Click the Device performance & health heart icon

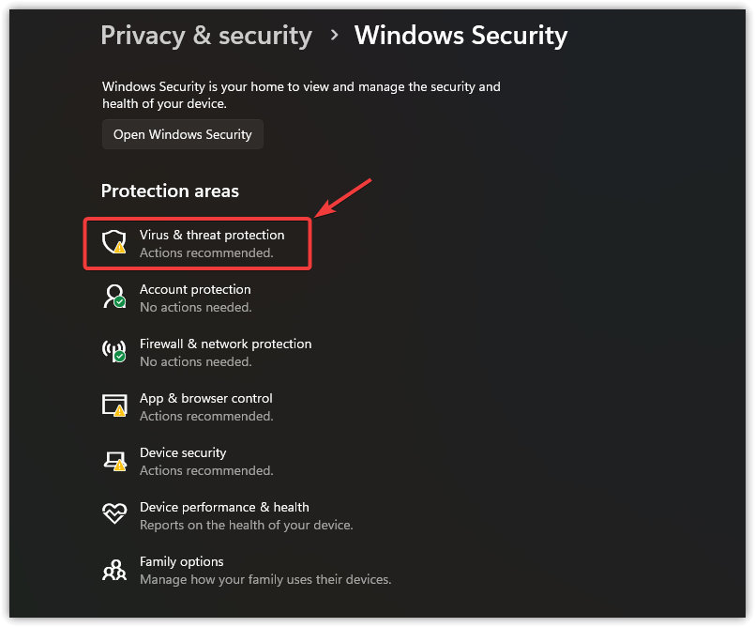(114, 514)
